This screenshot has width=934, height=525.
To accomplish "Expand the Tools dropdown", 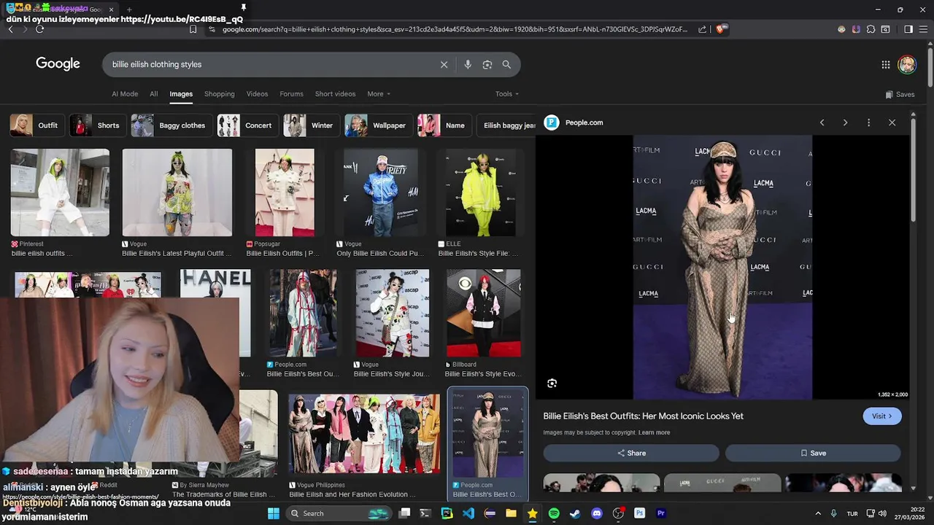I will pos(507,93).
